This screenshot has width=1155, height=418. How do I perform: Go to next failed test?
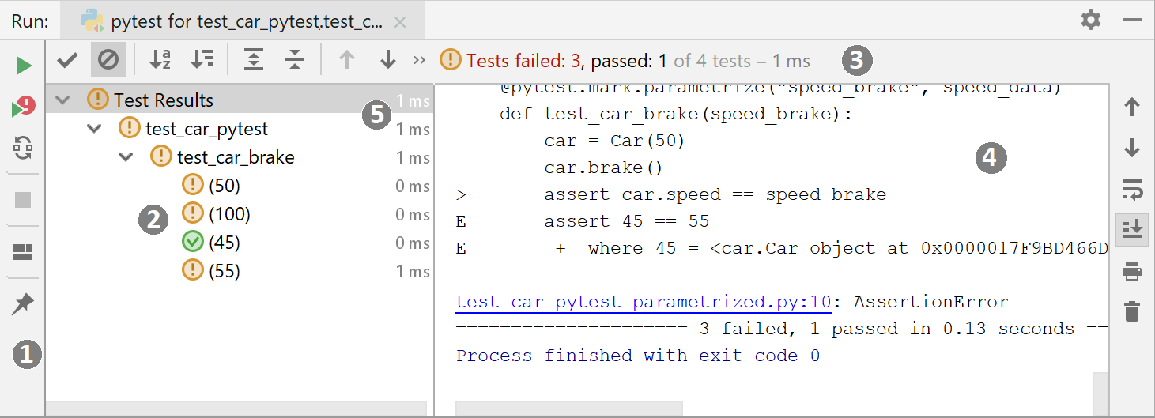pos(387,59)
